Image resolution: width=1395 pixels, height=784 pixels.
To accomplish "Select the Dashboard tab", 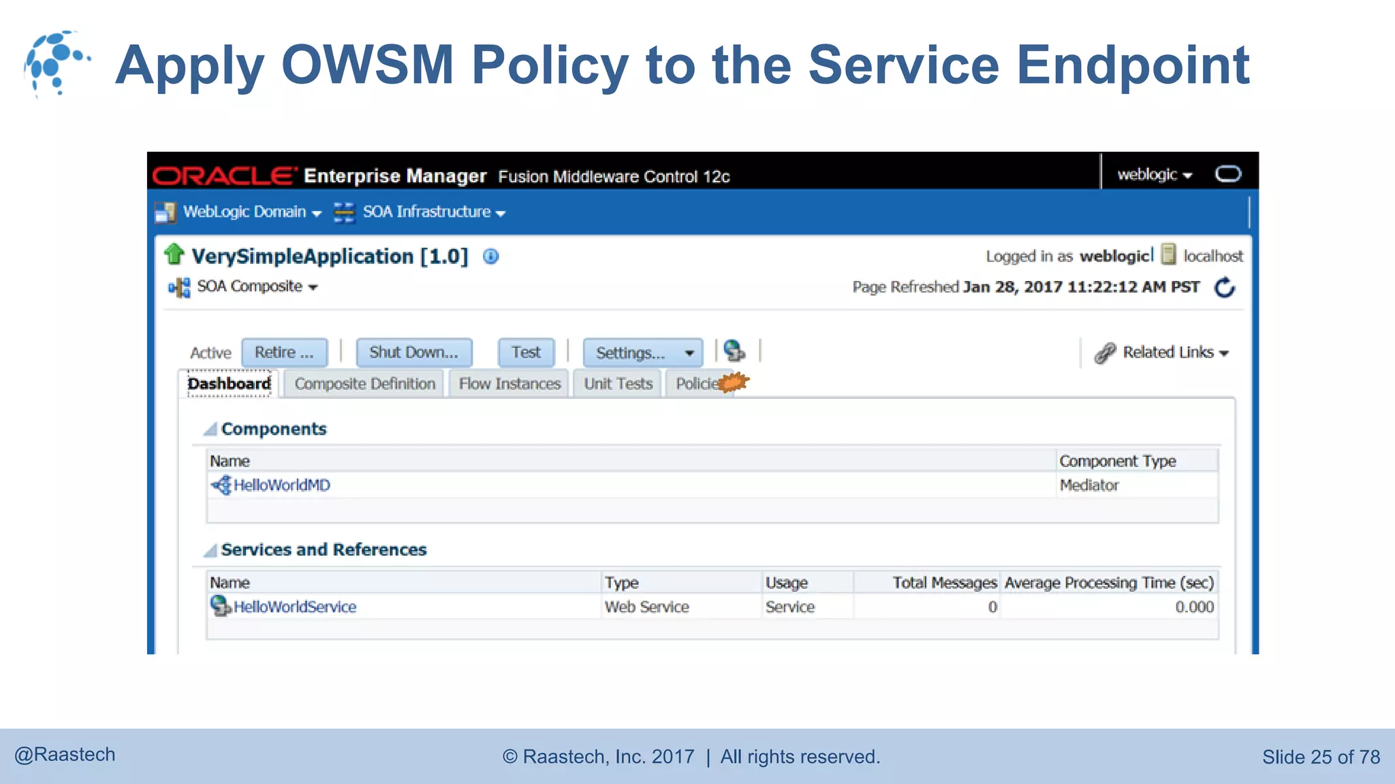I will [x=230, y=384].
